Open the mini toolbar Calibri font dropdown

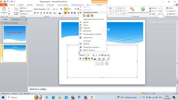pyautogui.click(x=86, y=55)
